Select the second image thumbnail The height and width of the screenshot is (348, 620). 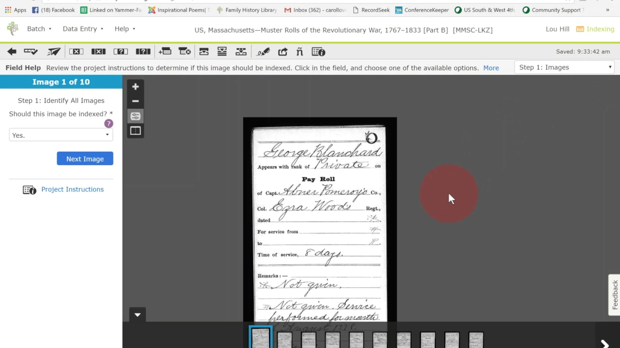point(284,339)
